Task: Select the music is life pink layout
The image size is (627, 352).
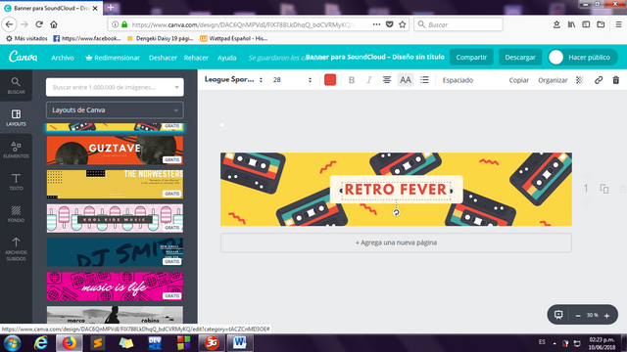Action: coord(115,286)
